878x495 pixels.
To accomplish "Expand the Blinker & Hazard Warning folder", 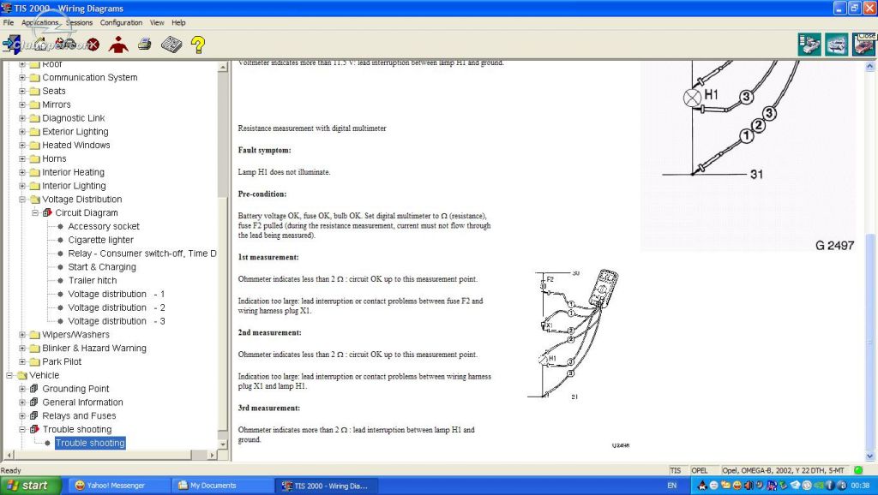I will (22, 349).
